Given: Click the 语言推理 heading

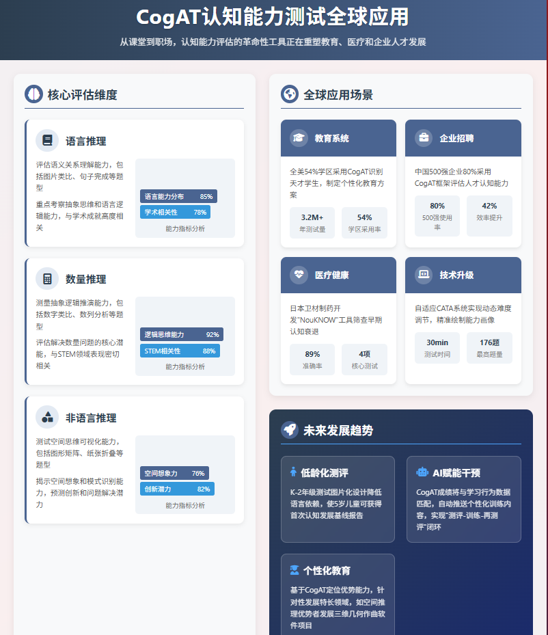Looking at the screenshot, I should pyautogui.click(x=86, y=141).
